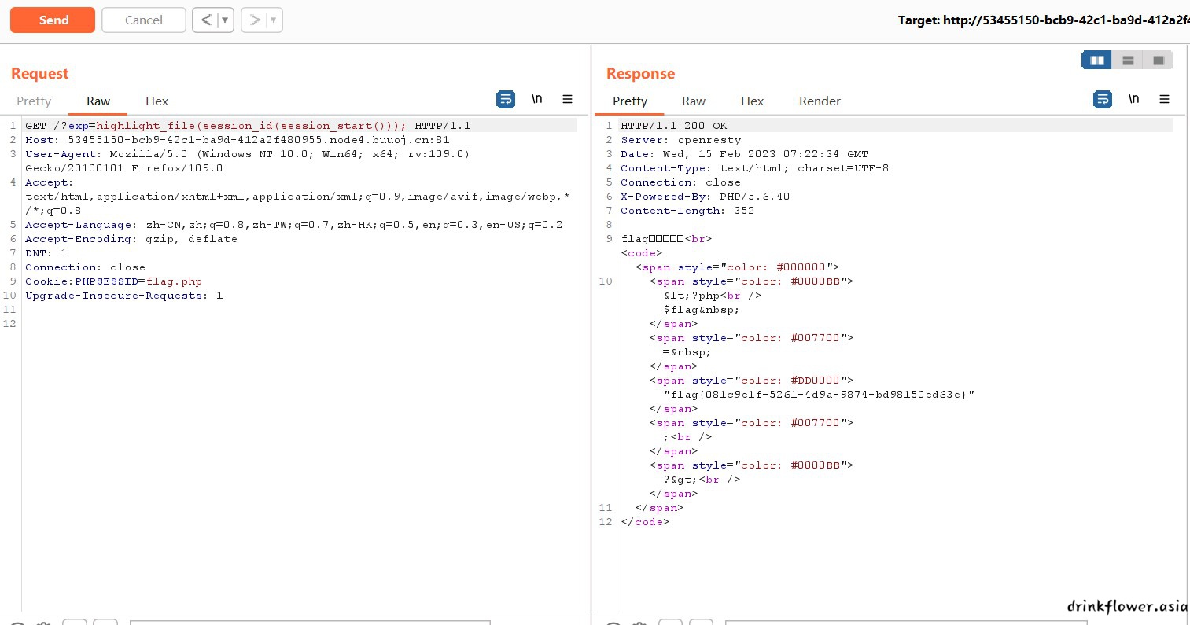Viewport: 1190px width, 625px height.
Task: Click the $flag&nbsp; line in Response
Action: click(x=701, y=309)
